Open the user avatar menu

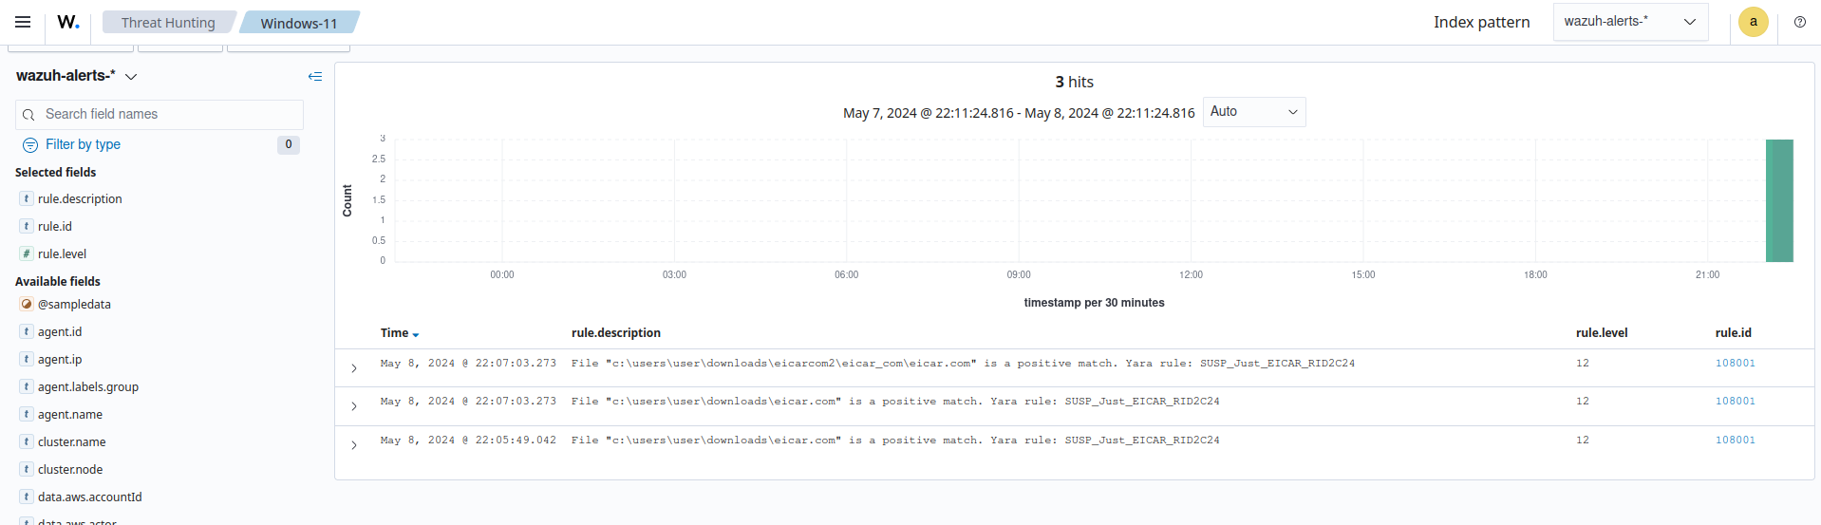1753,22
